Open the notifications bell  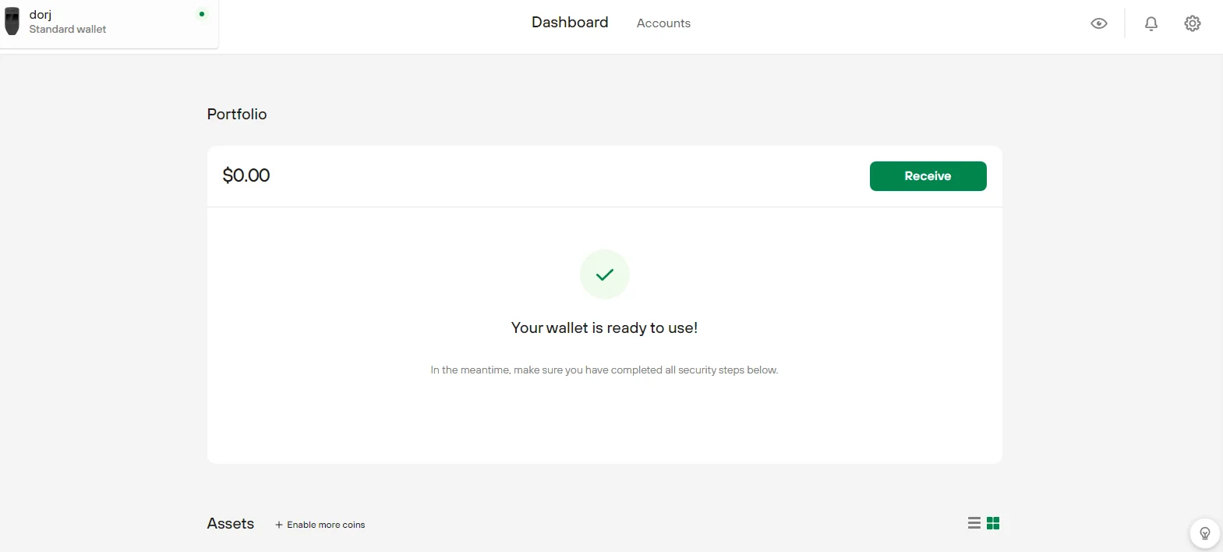tap(1151, 23)
